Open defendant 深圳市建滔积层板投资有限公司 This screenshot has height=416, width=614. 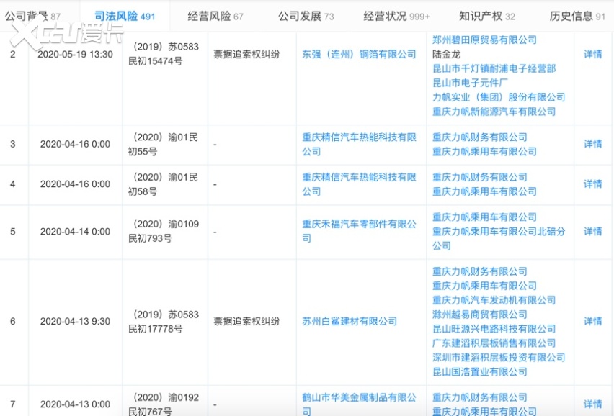click(499, 358)
